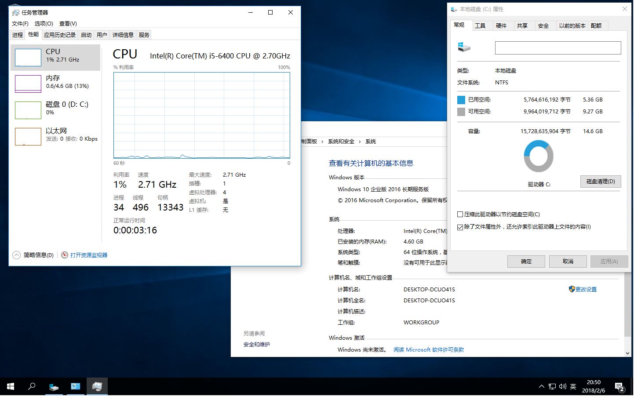Collapse Task Manager details with the circular arrow
634x396 pixels.
pos(16,254)
